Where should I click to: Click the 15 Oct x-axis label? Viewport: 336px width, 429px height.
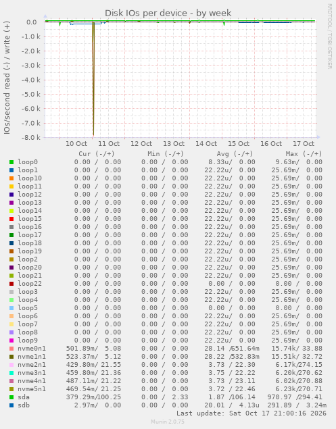coord(239,144)
